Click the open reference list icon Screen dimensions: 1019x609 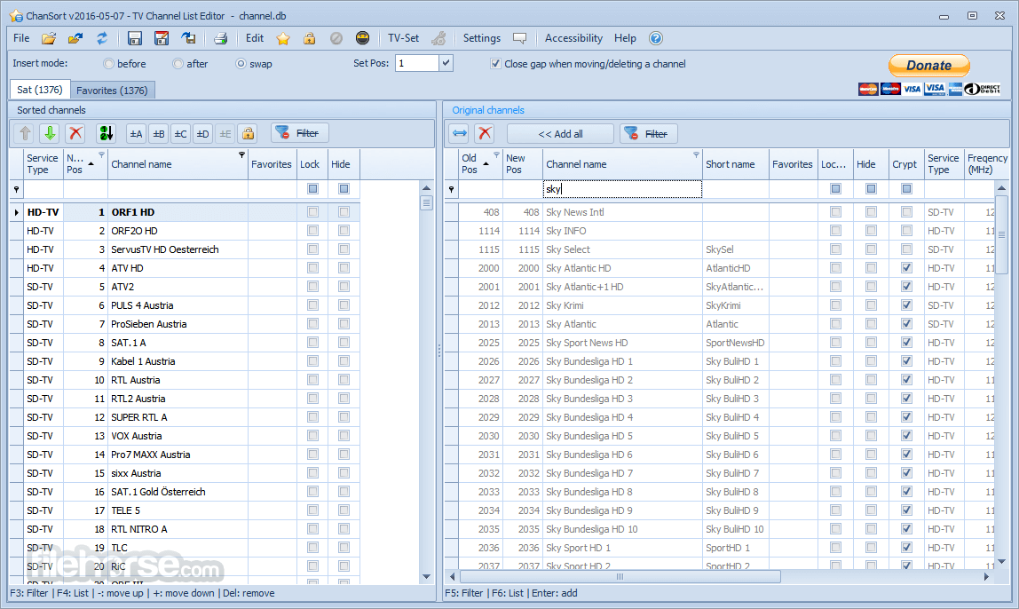[75, 38]
